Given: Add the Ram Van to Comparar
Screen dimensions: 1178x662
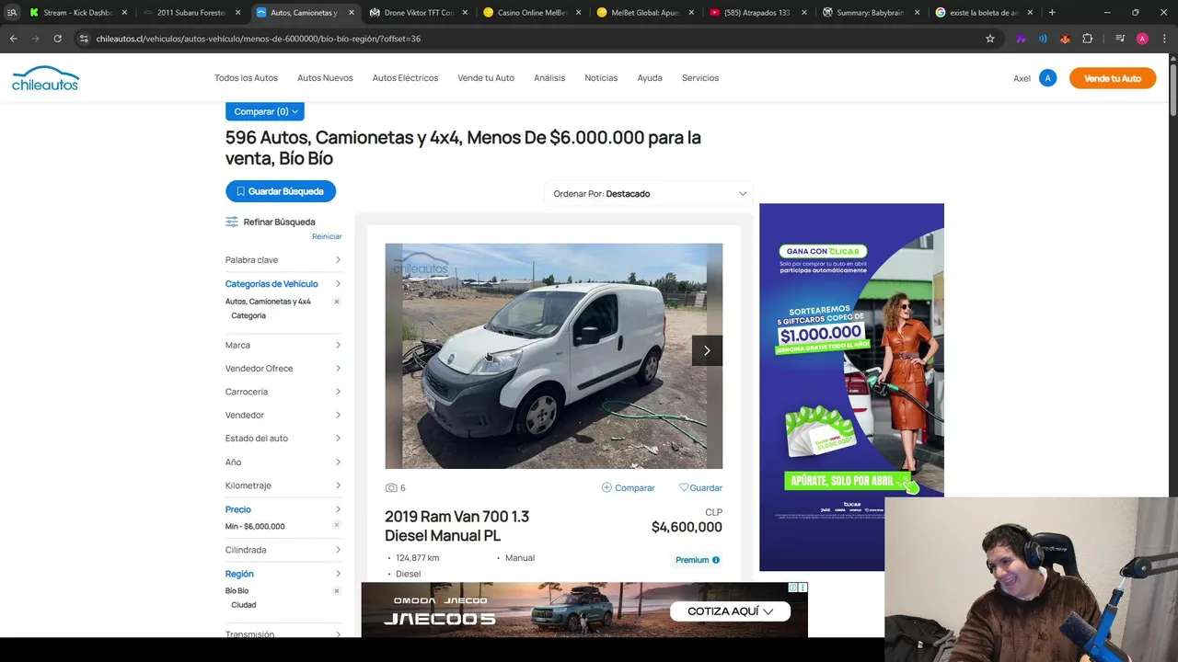Looking at the screenshot, I should pyautogui.click(x=628, y=488).
